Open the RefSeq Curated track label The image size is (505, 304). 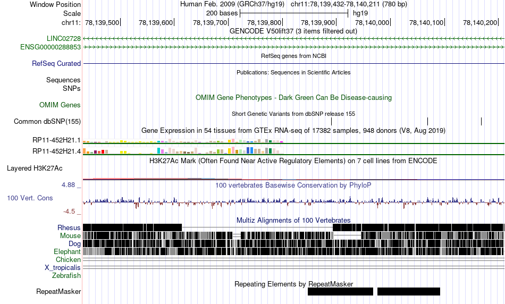tap(56, 63)
